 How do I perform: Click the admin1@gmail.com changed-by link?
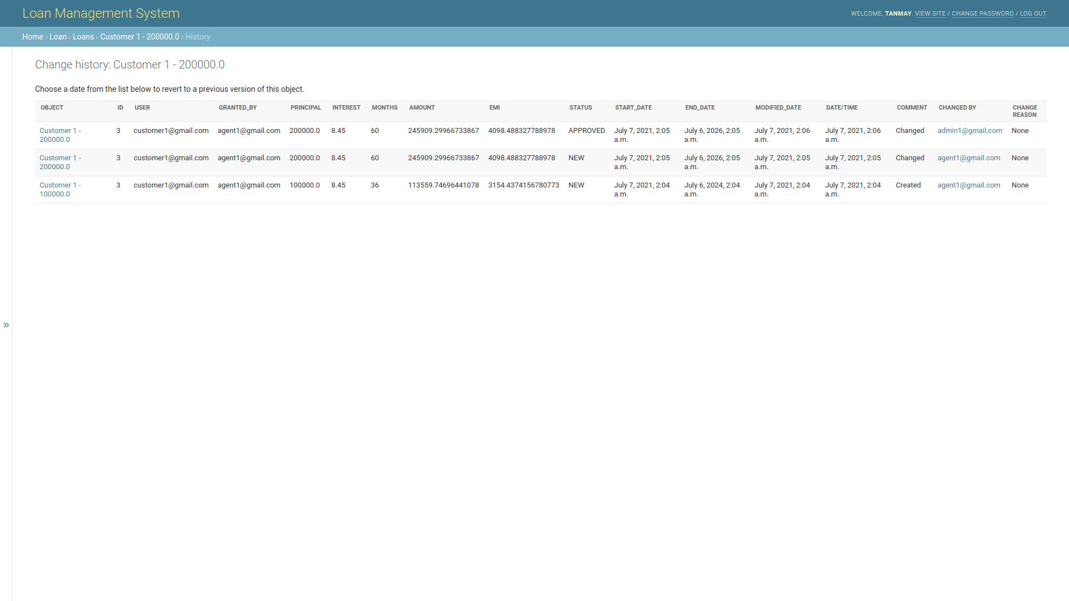pos(969,131)
